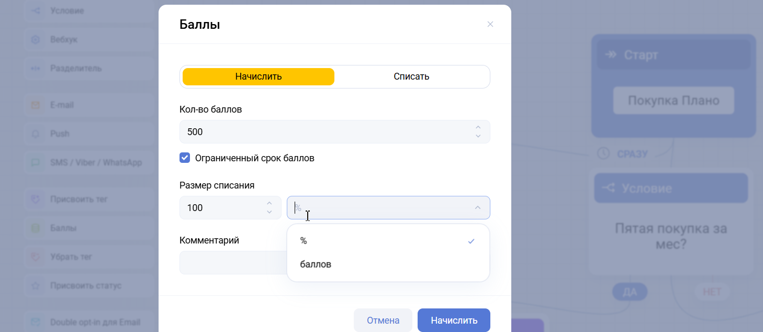Click the E-mail envelope icon in sidebar
This screenshot has height=332, width=763.
pos(36,105)
